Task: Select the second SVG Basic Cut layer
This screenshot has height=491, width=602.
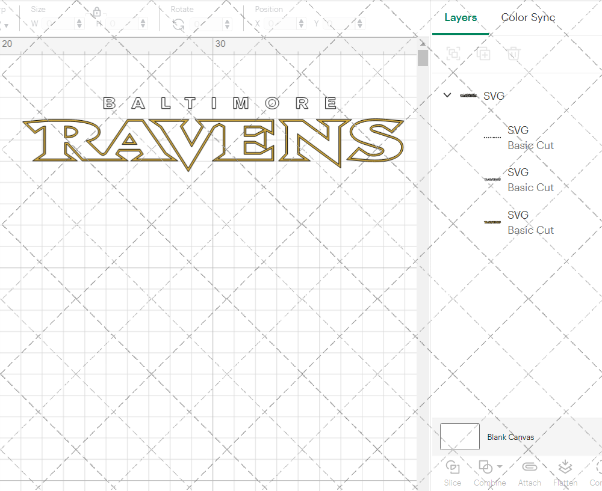Action: point(519,180)
